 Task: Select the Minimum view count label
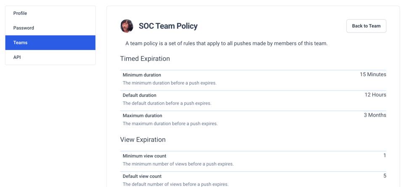point(144,156)
